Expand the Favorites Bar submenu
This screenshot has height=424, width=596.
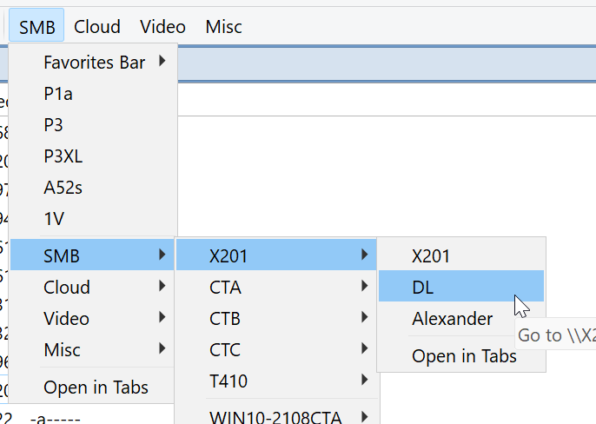[94, 63]
